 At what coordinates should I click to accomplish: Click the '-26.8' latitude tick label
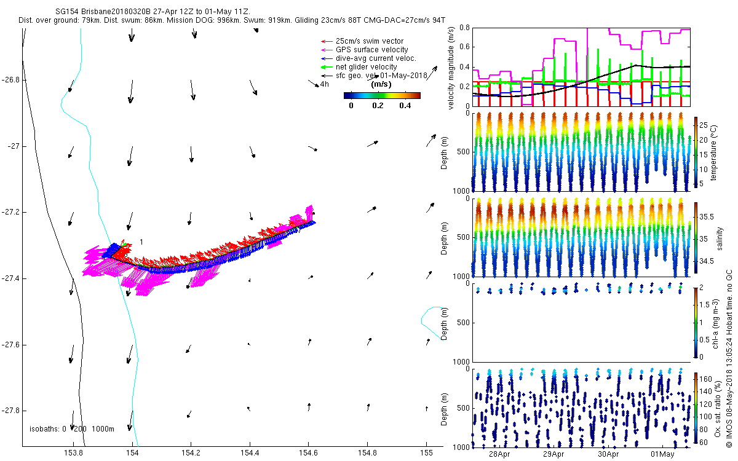coord(10,80)
